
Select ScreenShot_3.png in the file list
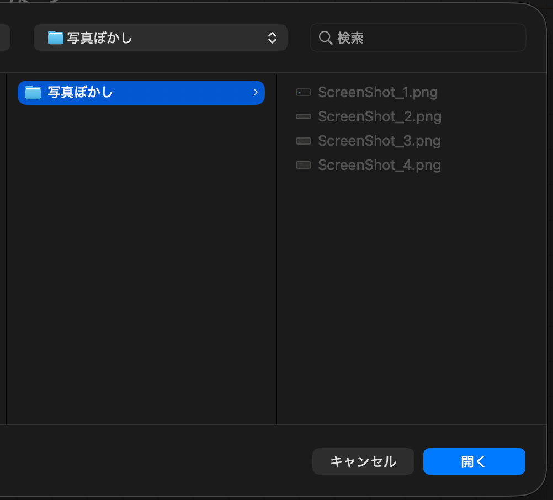(x=379, y=141)
